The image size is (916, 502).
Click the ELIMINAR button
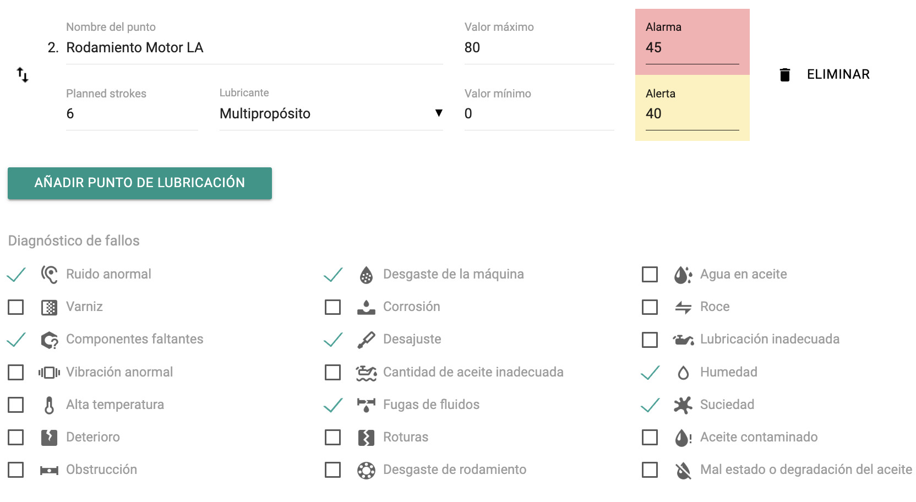click(837, 73)
